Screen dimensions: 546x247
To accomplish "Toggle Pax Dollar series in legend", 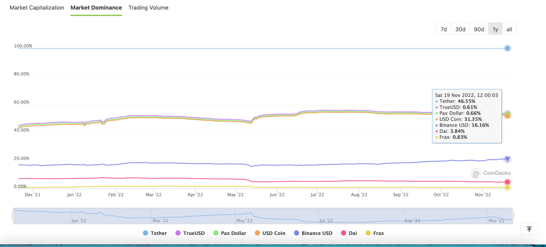I will [230, 233].
